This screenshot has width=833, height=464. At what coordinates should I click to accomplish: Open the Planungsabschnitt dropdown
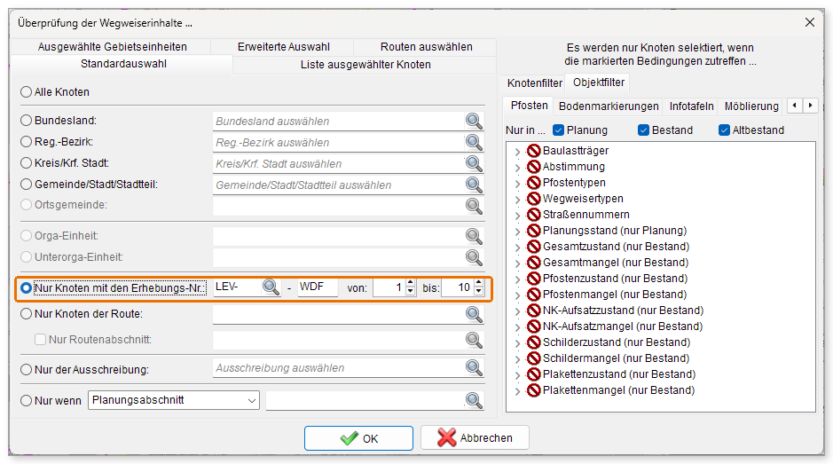(174, 400)
